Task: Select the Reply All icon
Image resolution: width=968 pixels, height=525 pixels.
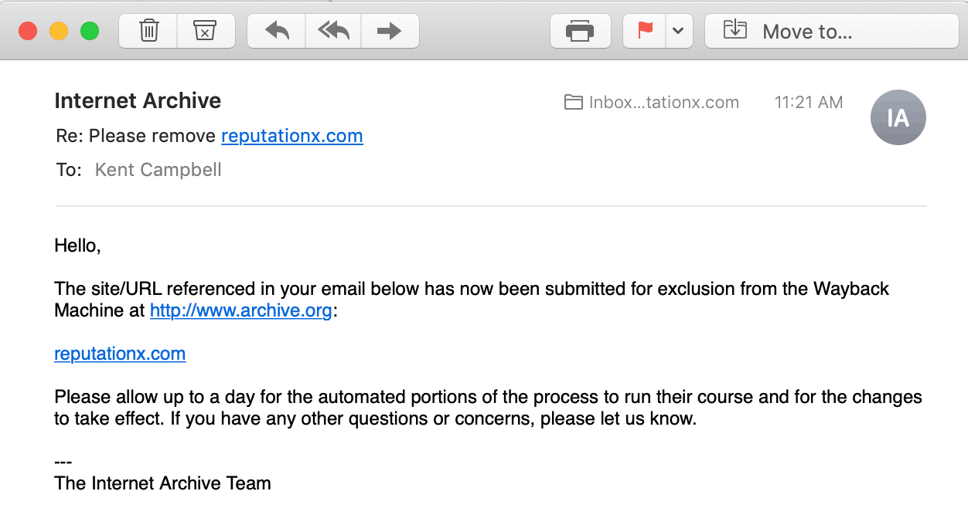Action: 332,30
